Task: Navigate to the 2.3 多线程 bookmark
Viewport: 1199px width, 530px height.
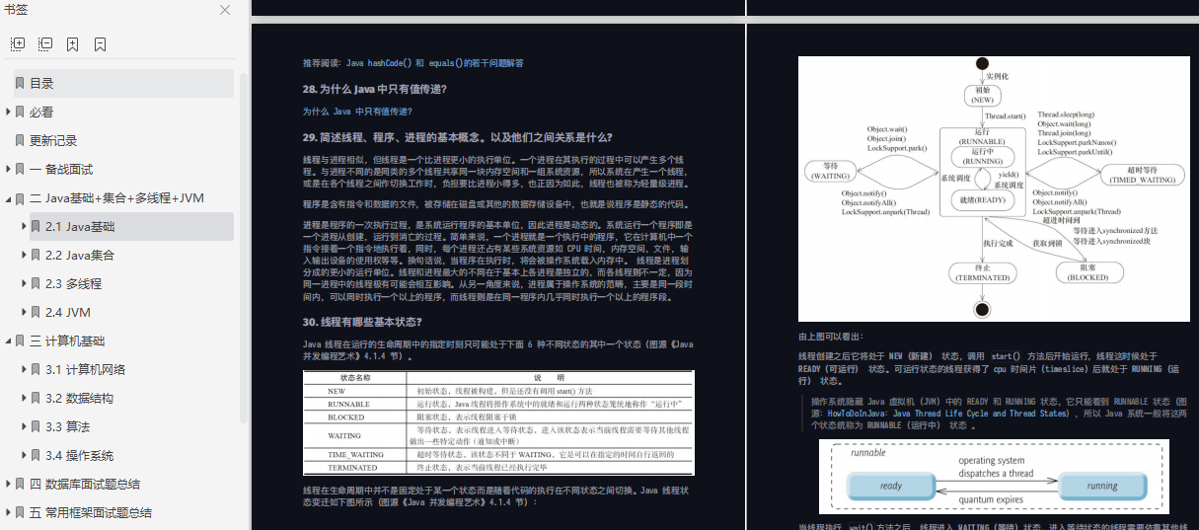Action: coord(73,284)
